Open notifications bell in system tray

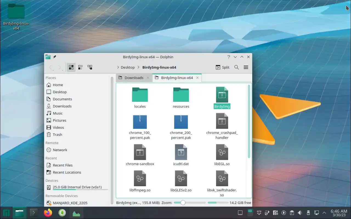click(259, 213)
